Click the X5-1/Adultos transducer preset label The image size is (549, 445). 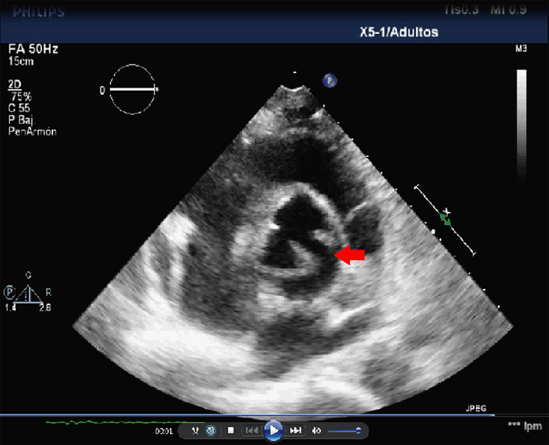(399, 32)
